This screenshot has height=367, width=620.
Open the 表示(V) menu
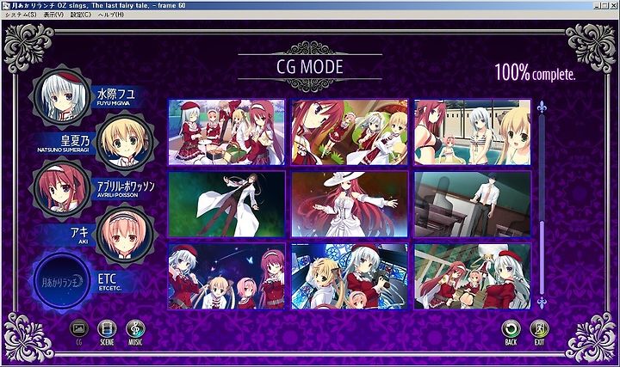(53, 15)
